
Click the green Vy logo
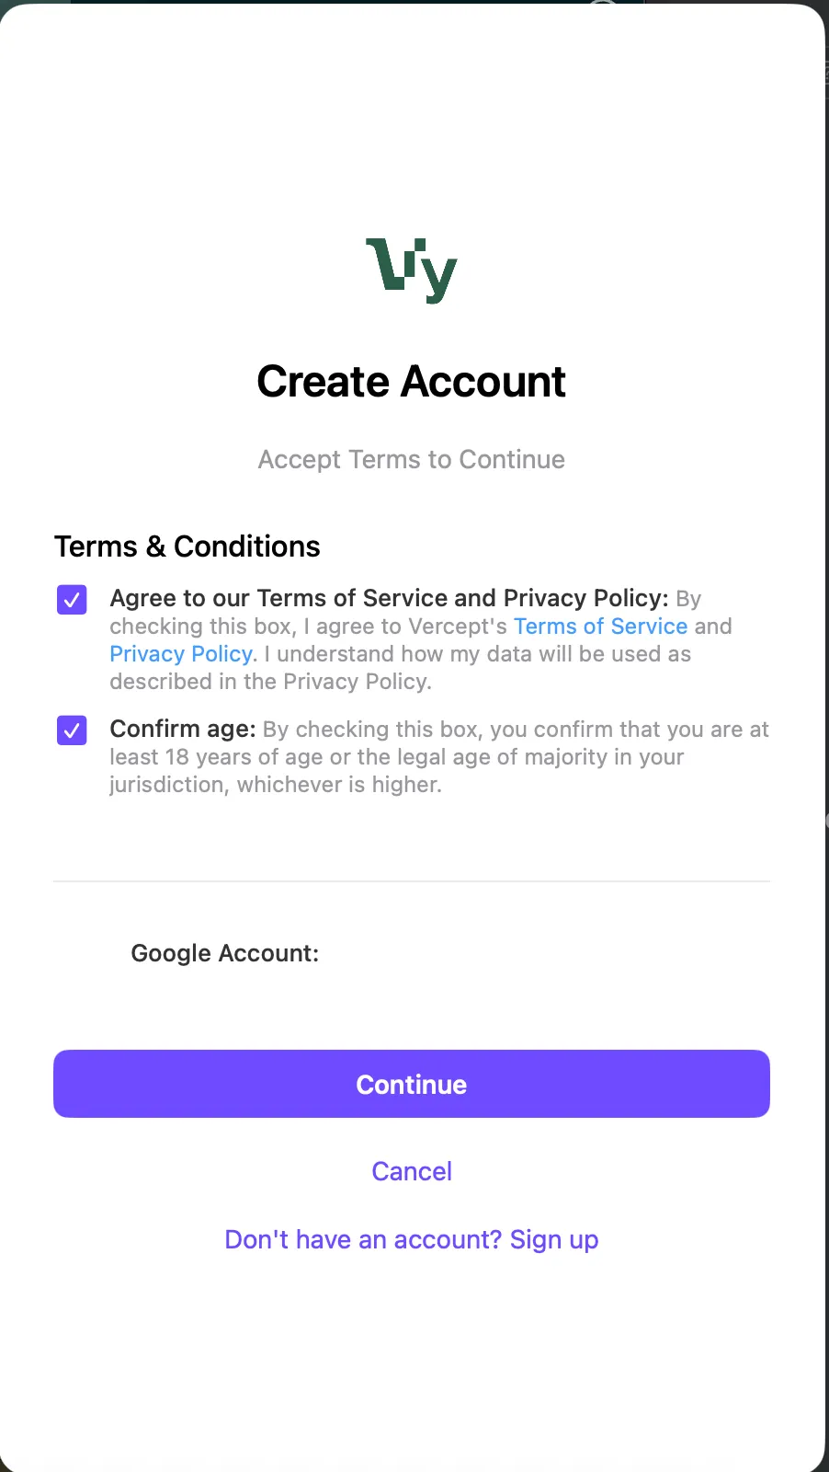coord(411,270)
